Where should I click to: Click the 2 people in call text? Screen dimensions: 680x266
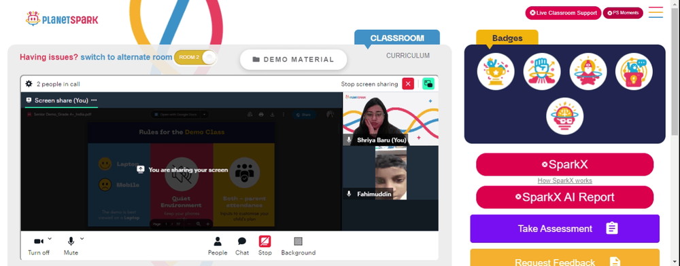(58, 84)
